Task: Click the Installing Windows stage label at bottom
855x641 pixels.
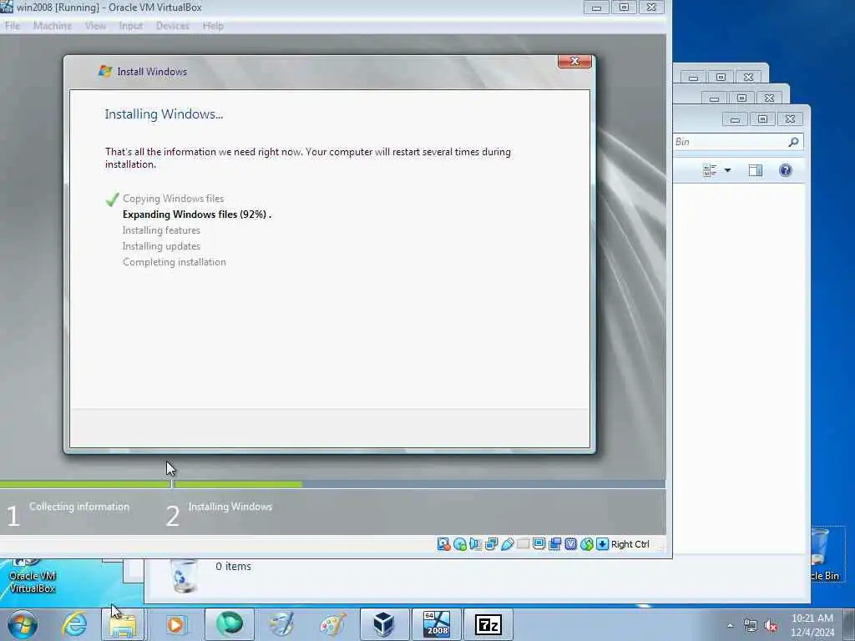Action: tap(230, 507)
